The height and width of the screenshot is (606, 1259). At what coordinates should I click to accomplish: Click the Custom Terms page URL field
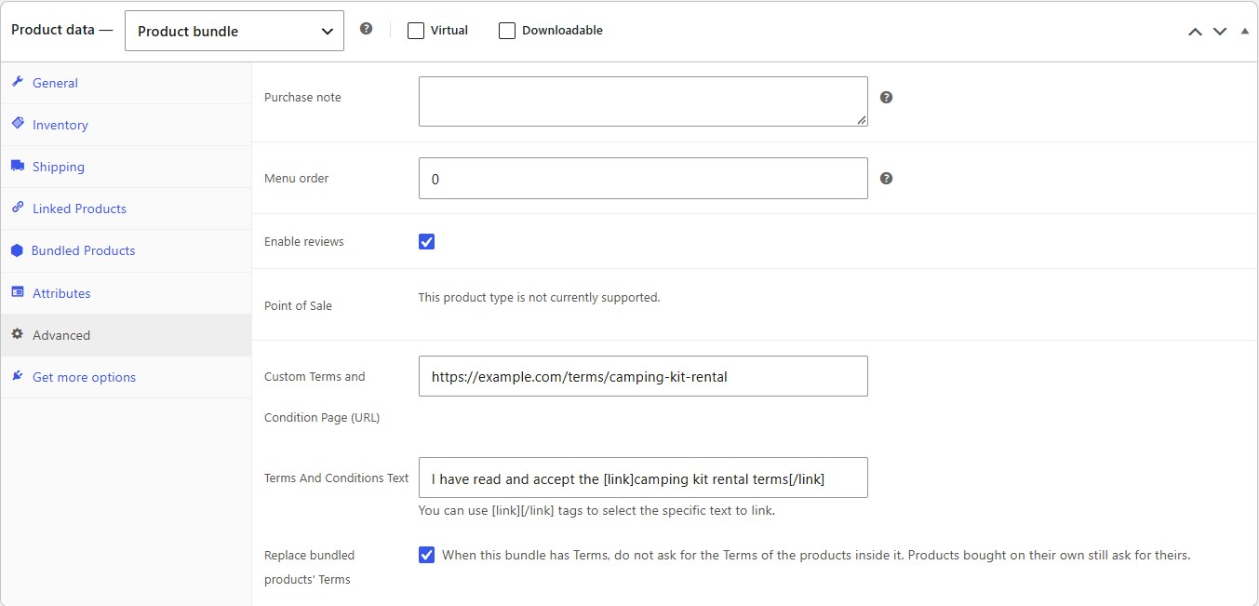[x=643, y=376]
